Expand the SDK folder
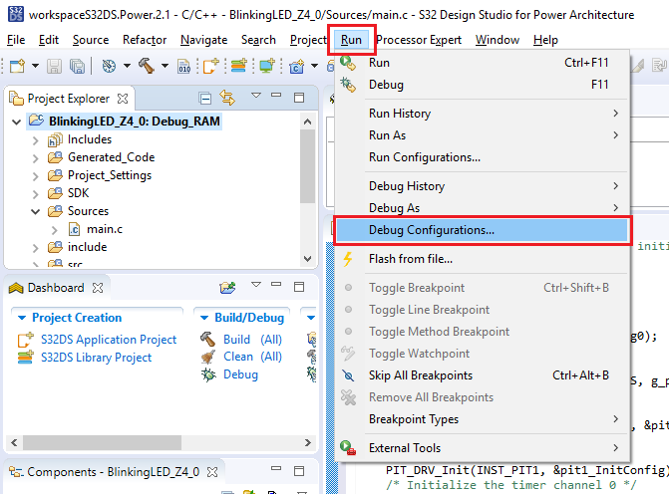Image resolution: width=669 pixels, height=494 pixels. 36,194
